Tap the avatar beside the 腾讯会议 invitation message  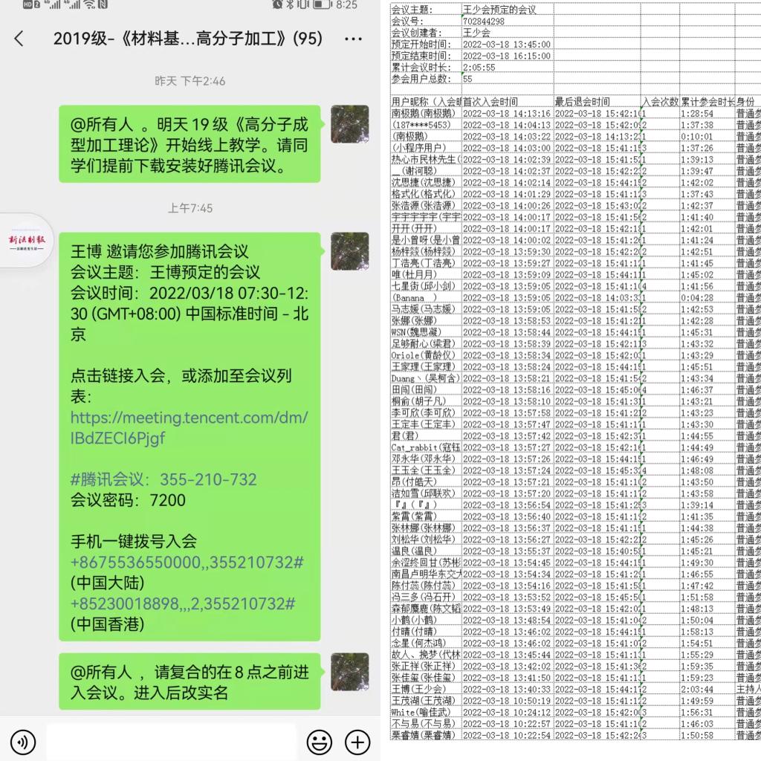click(349, 251)
